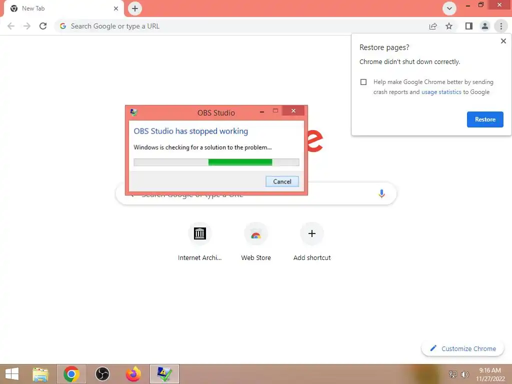The image size is (512, 384).
Task: Select the error reporting taskbar item
Action: 164,374
